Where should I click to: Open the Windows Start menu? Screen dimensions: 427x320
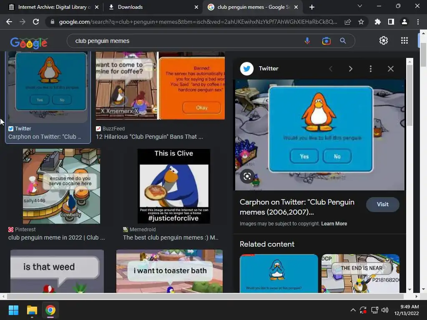[x=13, y=310]
